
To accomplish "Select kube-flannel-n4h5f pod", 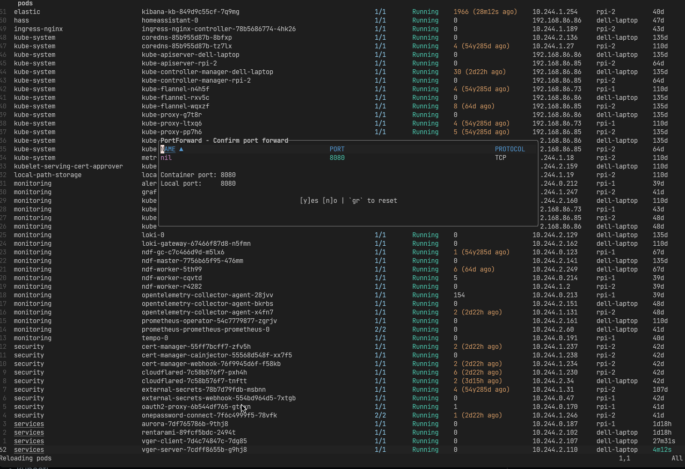I will pos(176,89).
